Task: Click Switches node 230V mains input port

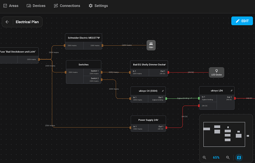Action: coord(65,72)
